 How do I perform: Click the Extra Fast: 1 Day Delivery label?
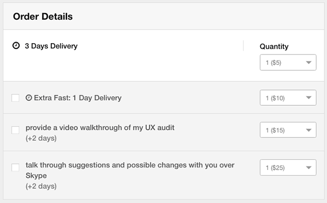[x=77, y=98]
